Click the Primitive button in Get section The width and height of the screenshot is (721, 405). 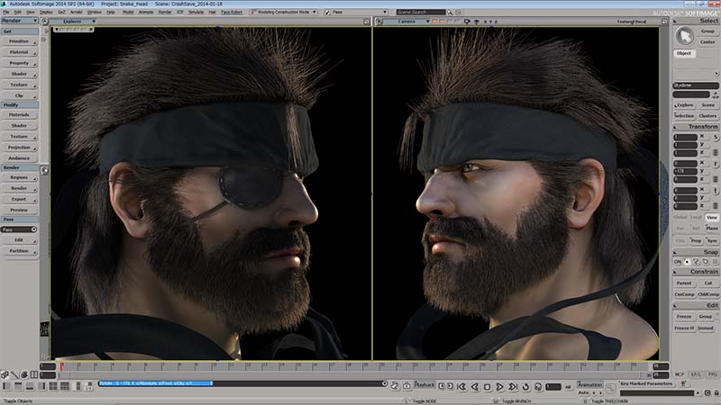(19, 41)
